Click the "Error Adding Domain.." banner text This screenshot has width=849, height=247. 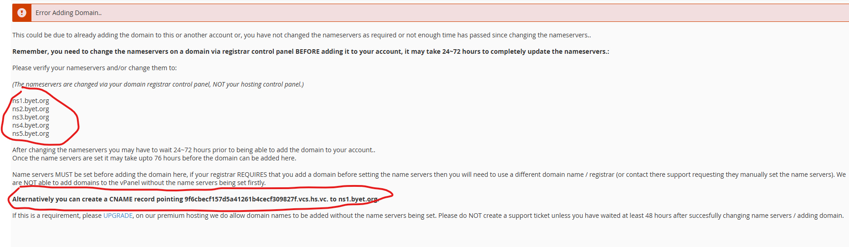(x=68, y=13)
